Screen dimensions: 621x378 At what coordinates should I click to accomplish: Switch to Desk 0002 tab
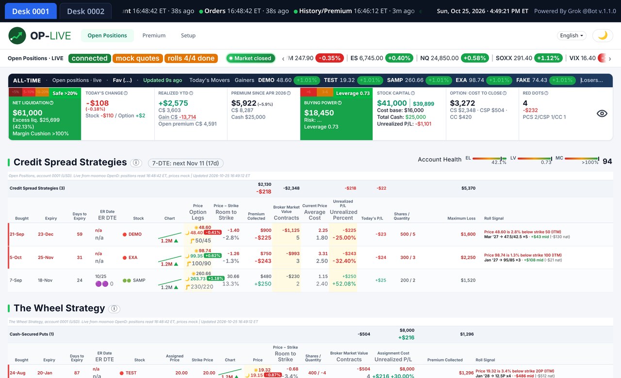tap(85, 11)
